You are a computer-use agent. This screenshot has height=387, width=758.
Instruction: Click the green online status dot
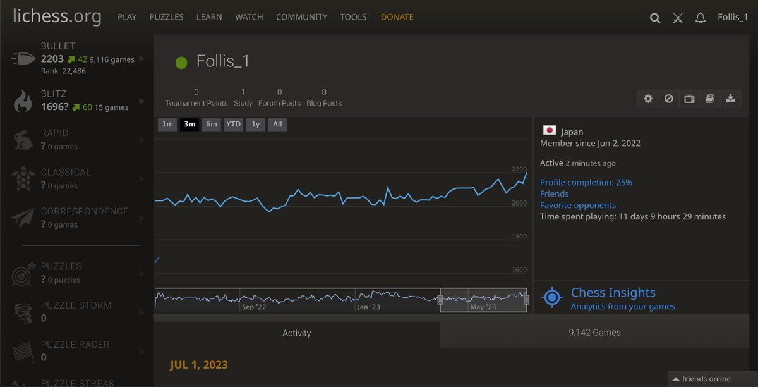click(181, 63)
